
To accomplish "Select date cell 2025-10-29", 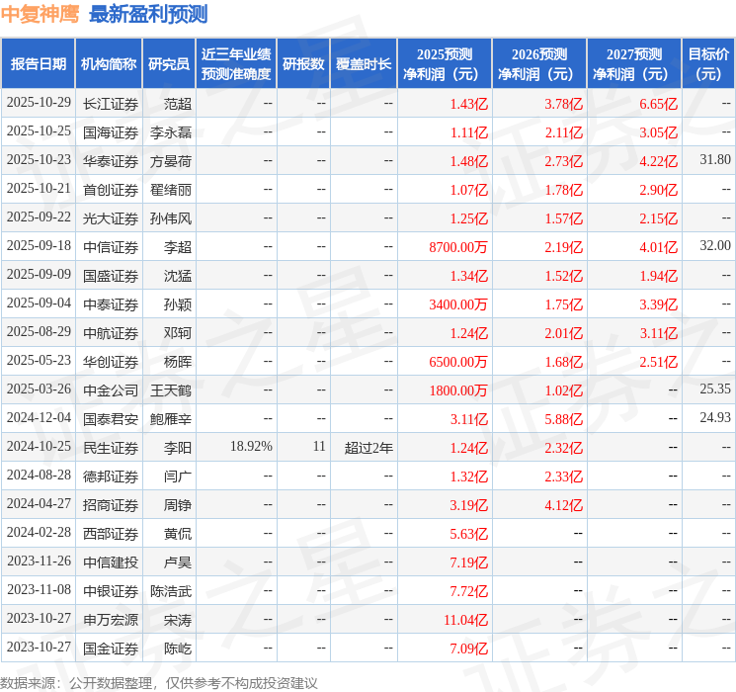I will tap(39, 103).
